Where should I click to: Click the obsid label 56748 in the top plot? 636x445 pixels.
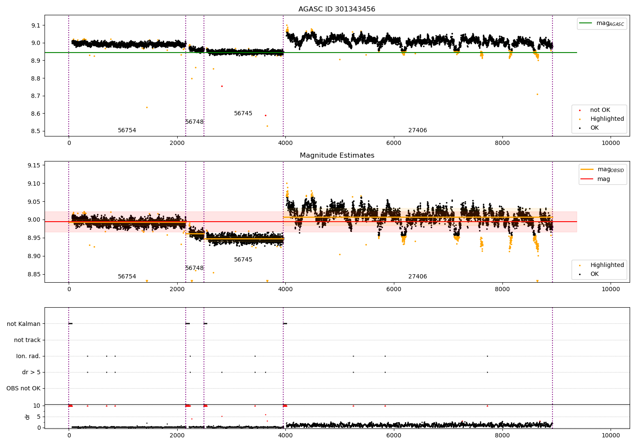[194, 122]
